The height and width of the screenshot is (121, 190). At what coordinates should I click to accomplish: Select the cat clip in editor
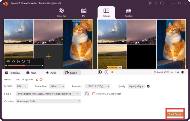coord(78,44)
